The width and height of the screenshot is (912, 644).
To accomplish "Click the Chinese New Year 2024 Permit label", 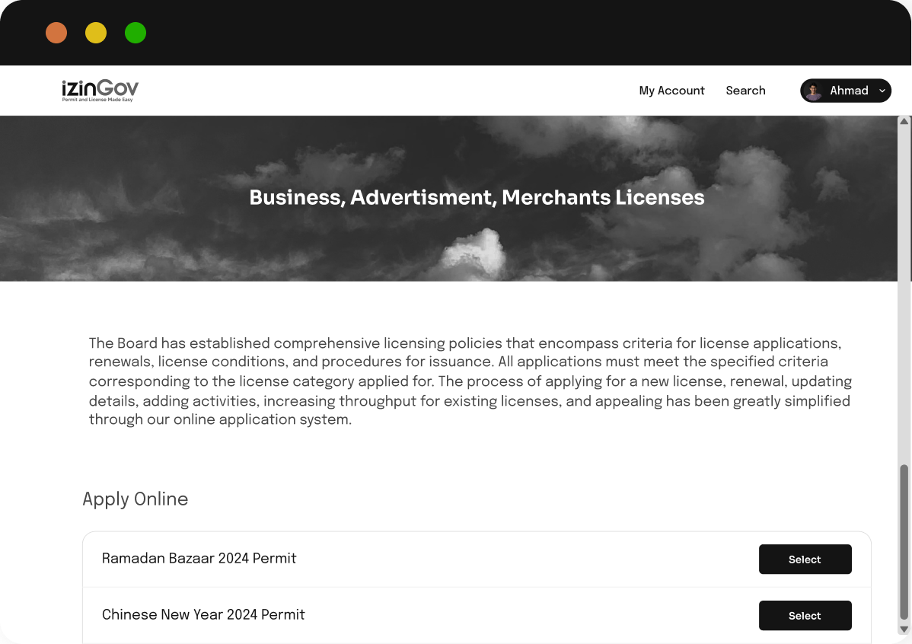I will tap(203, 615).
